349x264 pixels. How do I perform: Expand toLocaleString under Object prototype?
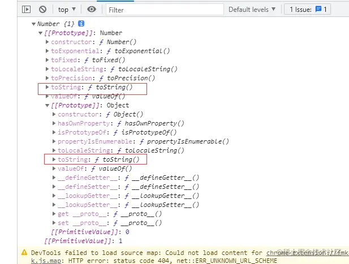pos(54,150)
